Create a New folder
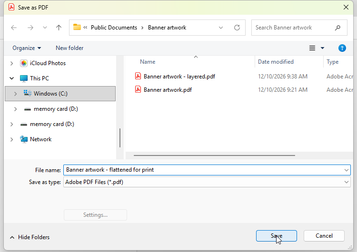The image size is (357, 252). (69, 48)
